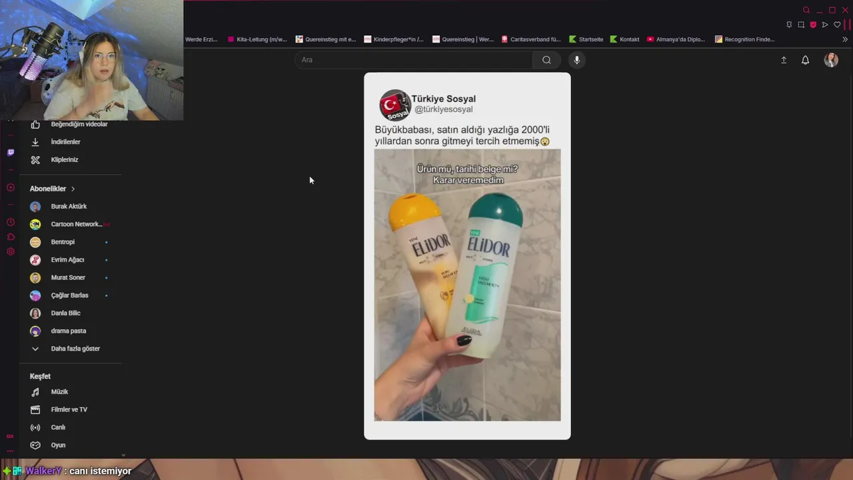Screen dimensions: 853x480
Task: Open Caritasverband fü... bookmark
Action: pos(531,39)
